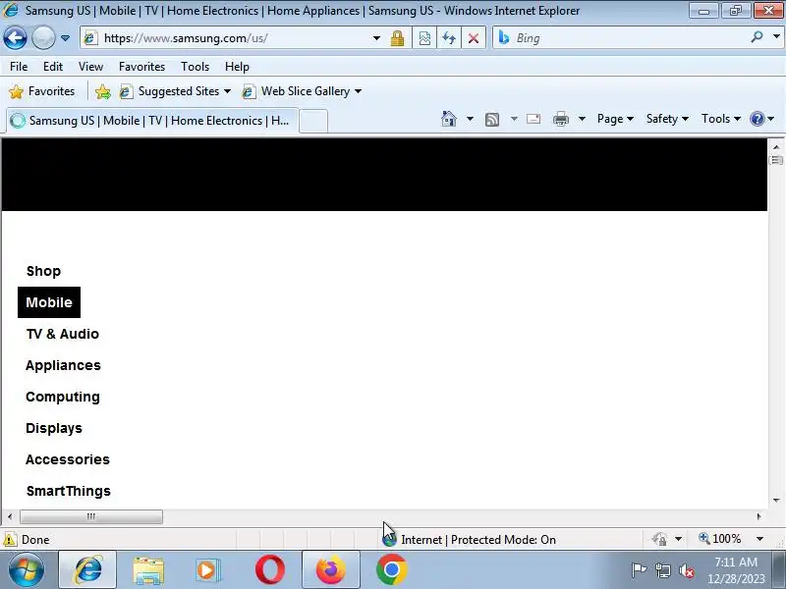Click the Print icon
The height and width of the screenshot is (589, 786).
(561, 119)
